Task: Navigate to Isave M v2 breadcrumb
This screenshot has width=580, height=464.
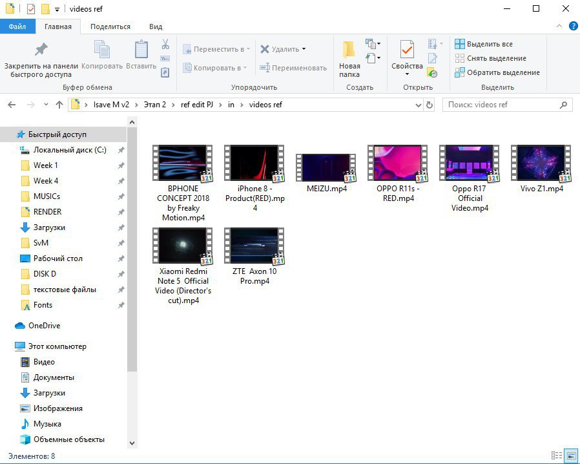Action: pyautogui.click(x=111, y=105)
